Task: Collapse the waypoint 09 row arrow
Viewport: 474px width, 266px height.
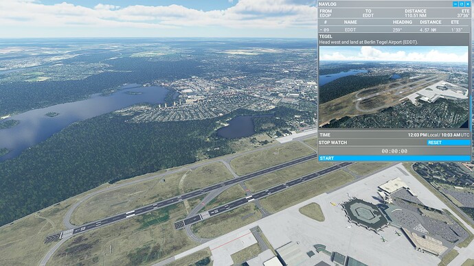Action: [x=321, y=30]
